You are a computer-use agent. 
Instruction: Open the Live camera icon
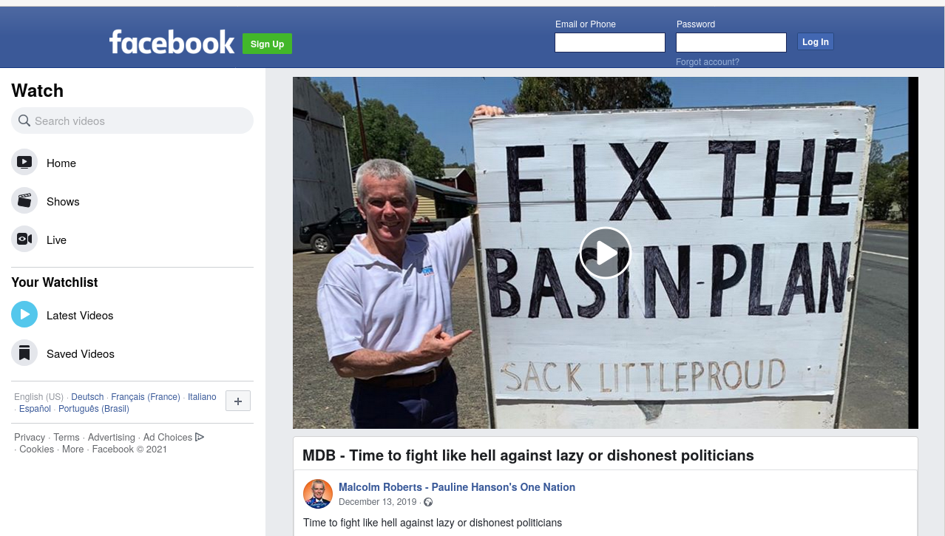(24, 239)
